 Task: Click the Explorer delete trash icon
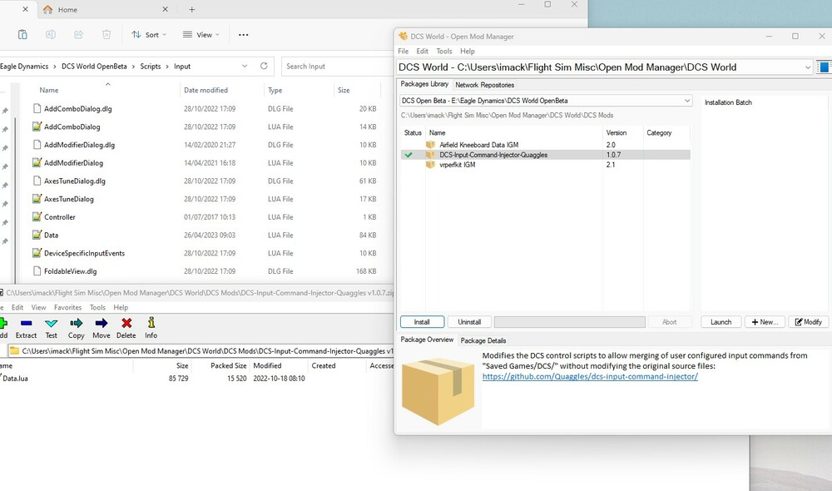pos(106,34)
